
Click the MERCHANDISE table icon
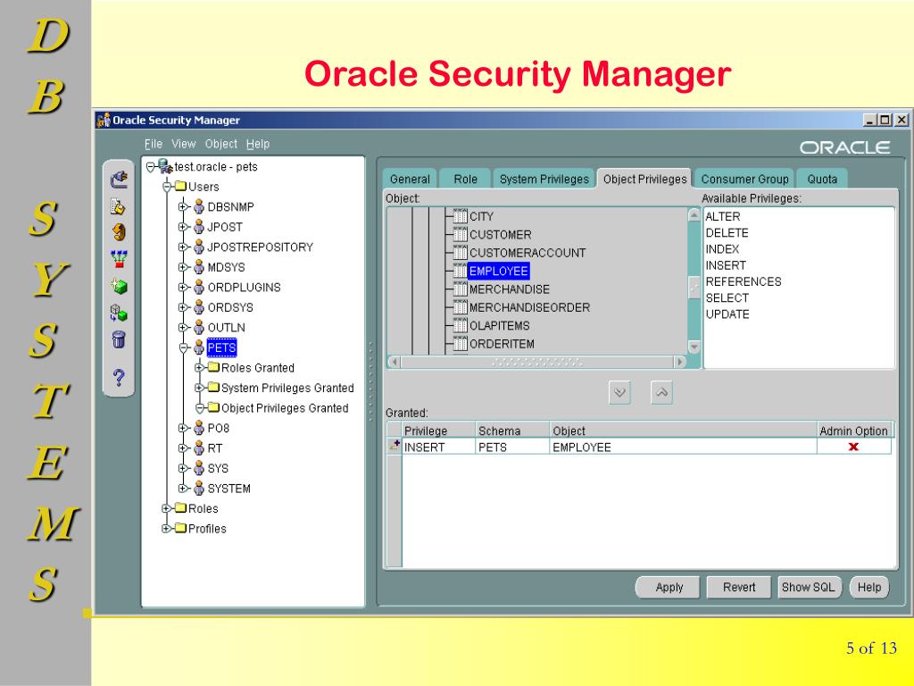coord(461,289)
